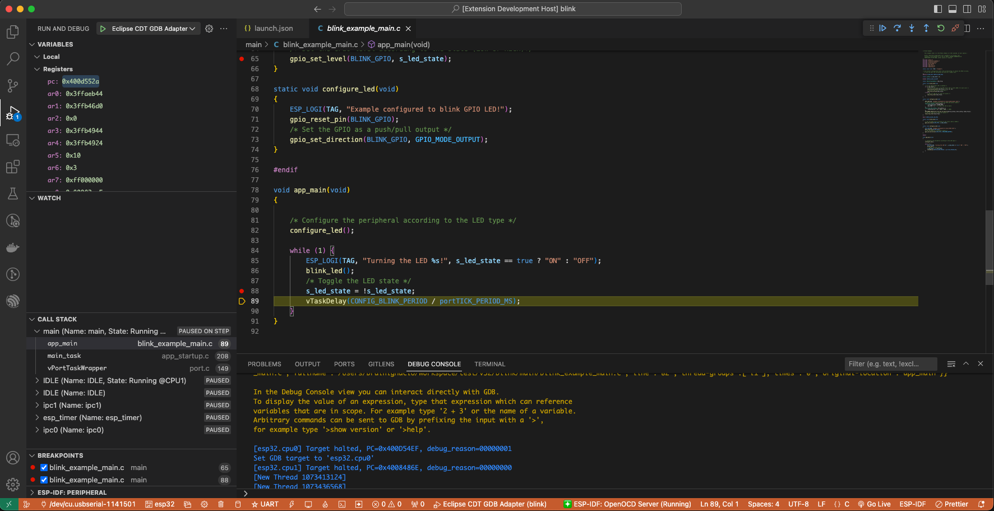Viewport: 994px width, 511px height.
Task: Click the Step Over debug icon
Action: 897,28
